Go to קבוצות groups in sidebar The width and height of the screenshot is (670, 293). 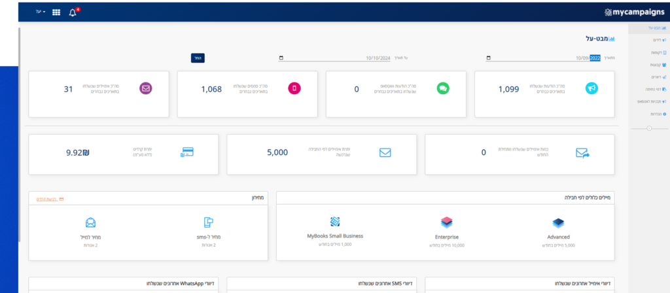(x=658, y=65)
